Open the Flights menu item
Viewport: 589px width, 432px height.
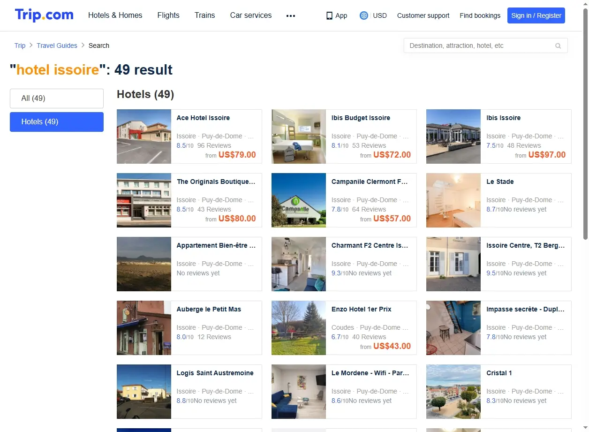168,15
